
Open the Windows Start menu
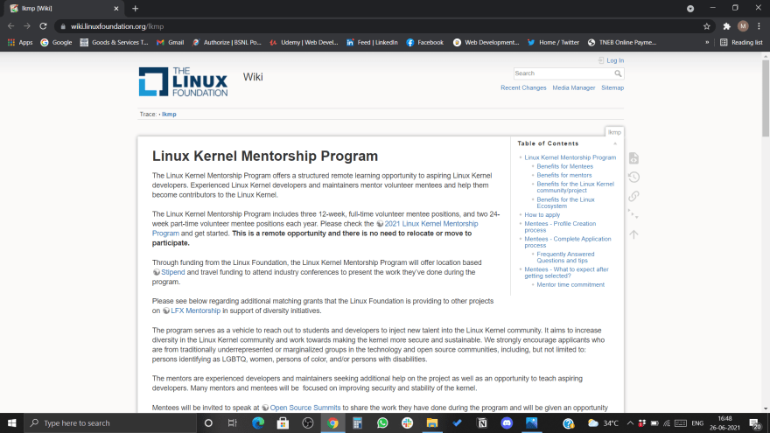click(x=11, y=423)
